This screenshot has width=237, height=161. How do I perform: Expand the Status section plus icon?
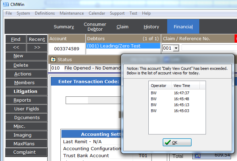pyautogui.click(x=53, y=60)
